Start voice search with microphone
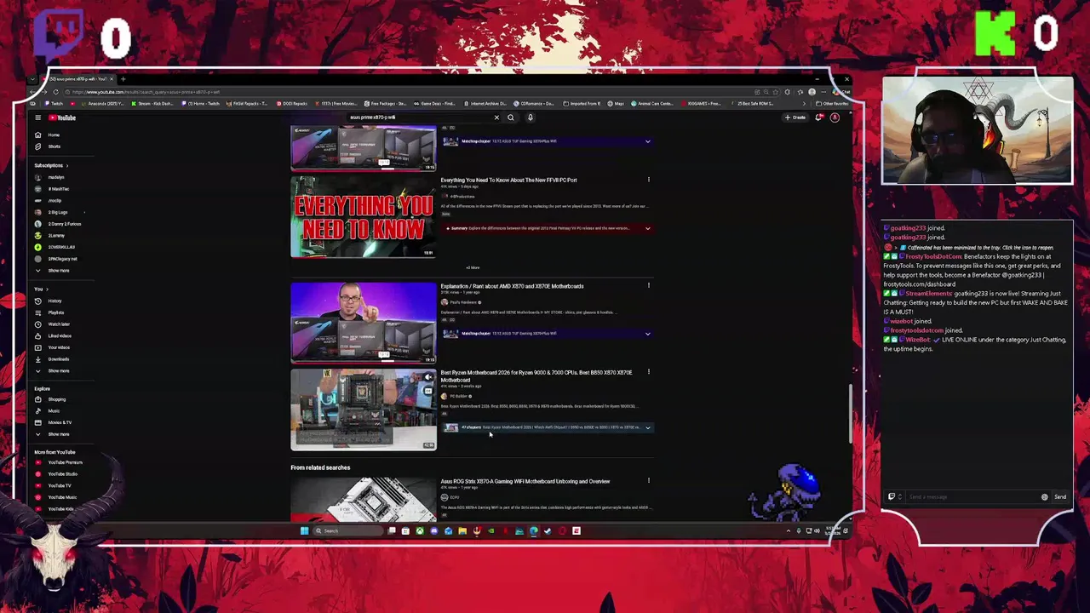 point(530,117)
